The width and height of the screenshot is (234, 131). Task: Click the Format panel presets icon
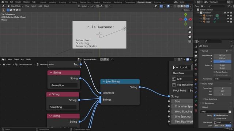[227, 51]
